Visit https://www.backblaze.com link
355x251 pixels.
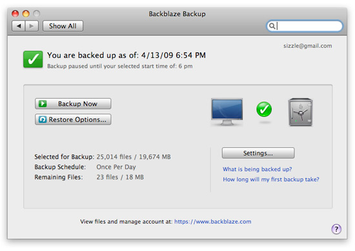coord(212,221)
